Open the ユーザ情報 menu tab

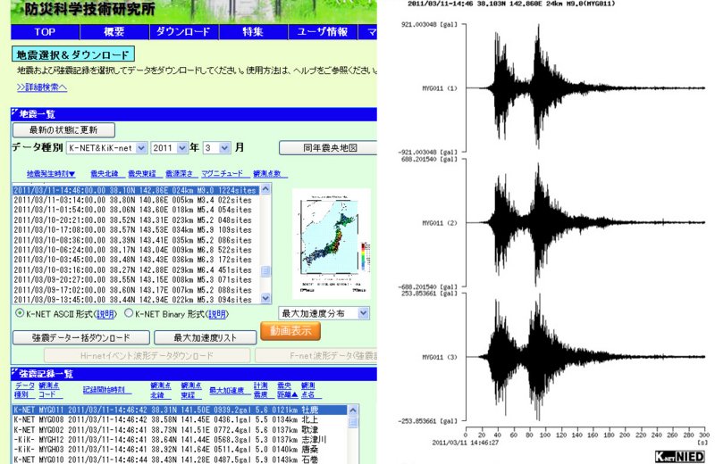tap(323, 32)
